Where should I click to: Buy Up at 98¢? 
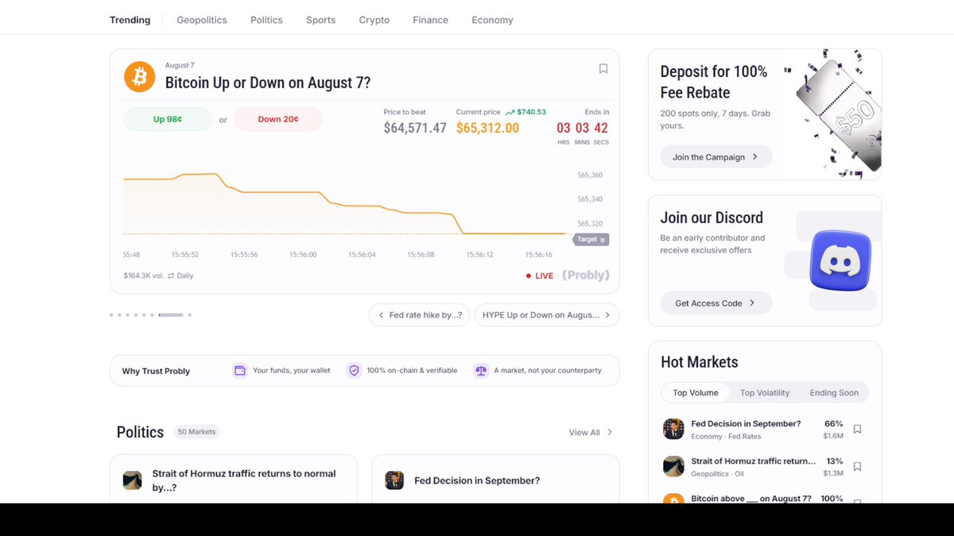point(168,119)
